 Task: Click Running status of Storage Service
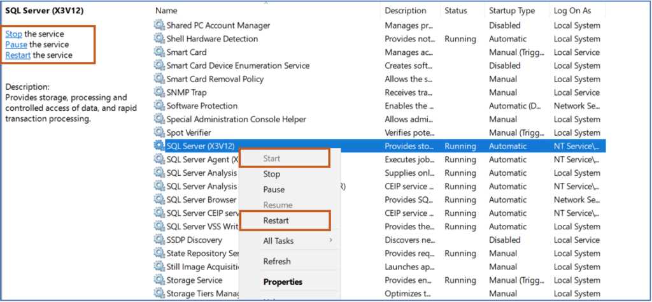tap(460, 280)
